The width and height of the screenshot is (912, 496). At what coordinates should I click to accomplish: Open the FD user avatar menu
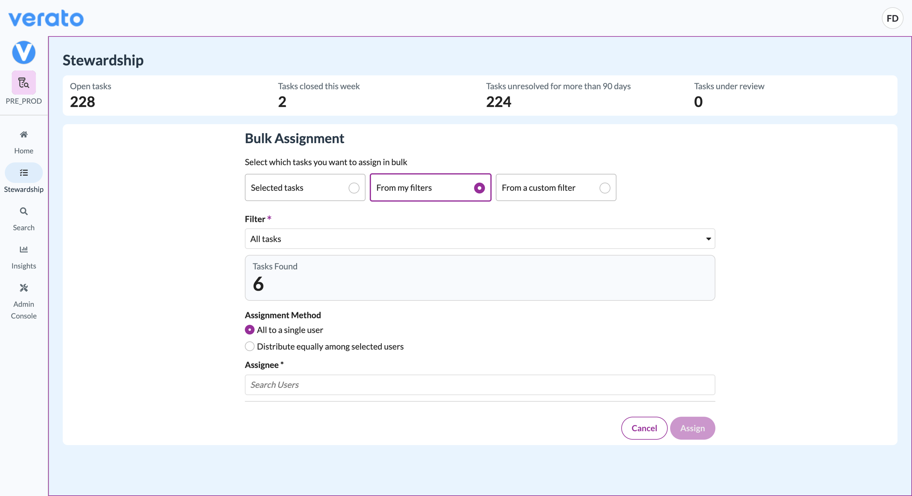click(x=892, y=18)
